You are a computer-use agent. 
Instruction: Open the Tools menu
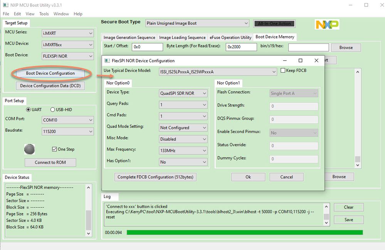(x=44, y=14)
